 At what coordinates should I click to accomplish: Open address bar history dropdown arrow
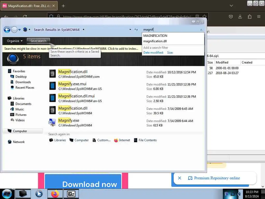[x=130, y=30]
